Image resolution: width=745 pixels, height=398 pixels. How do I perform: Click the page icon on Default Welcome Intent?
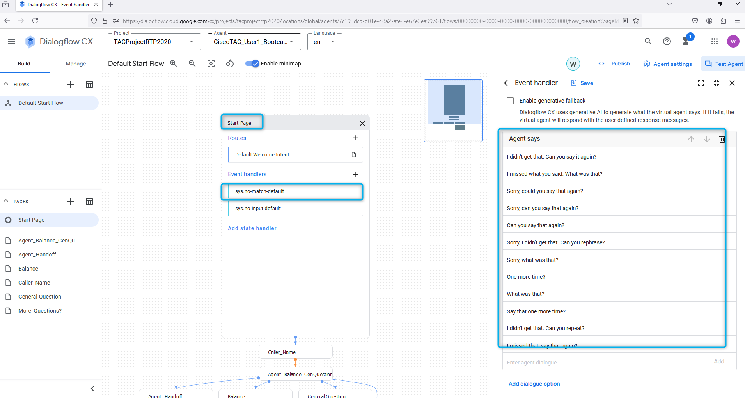click(354, 155)
